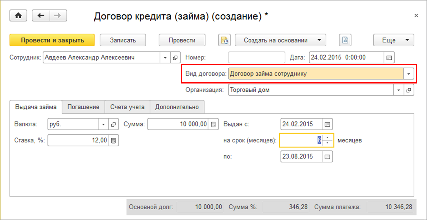Screen dimensions: 427x220
Task: Expand the Организация dropdown
Action: click(399, 90)
